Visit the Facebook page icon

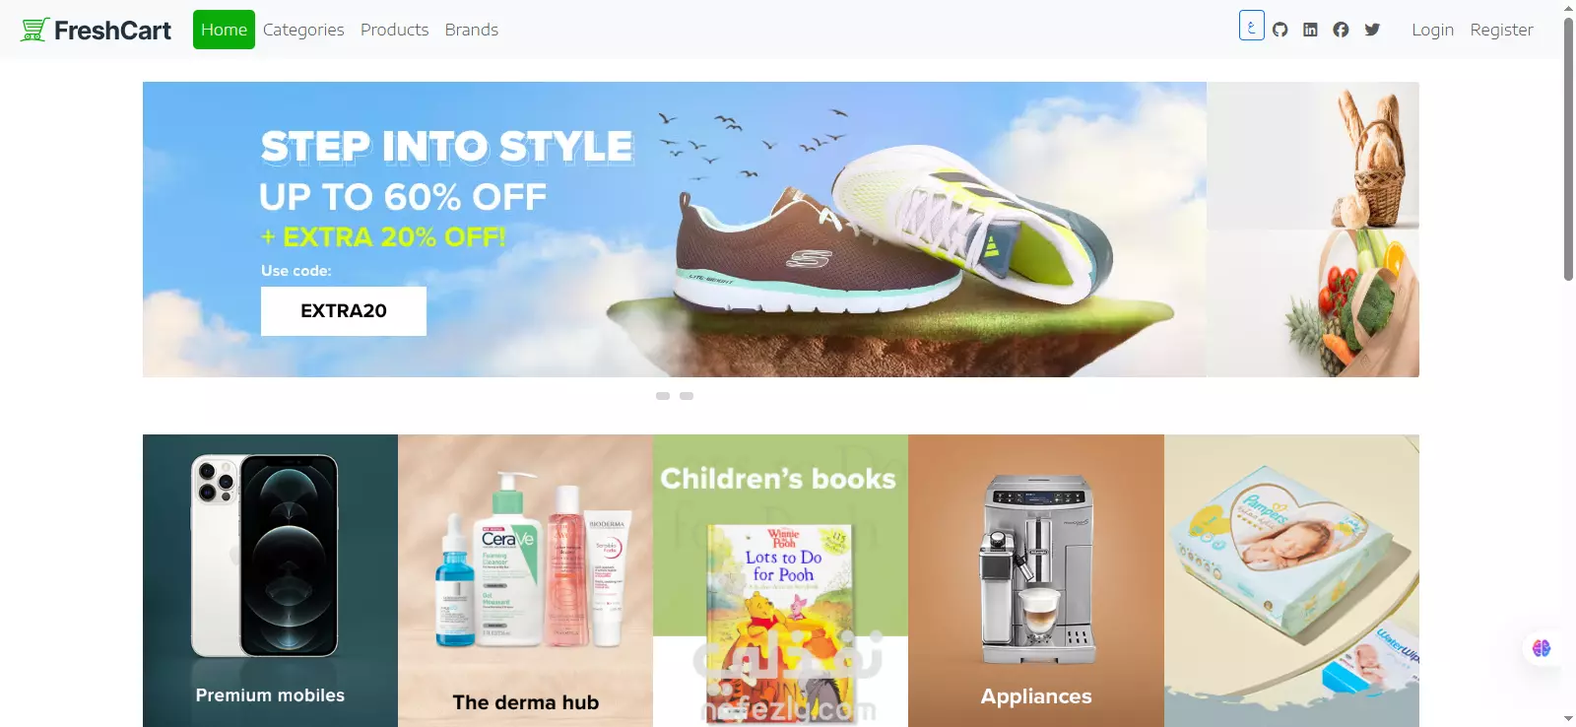[1341, 30]
